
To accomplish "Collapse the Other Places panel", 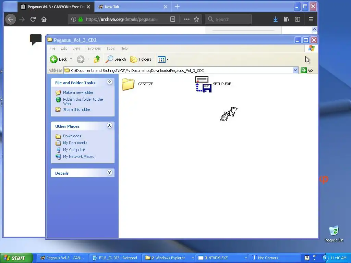I will click(x=109, y=125).
